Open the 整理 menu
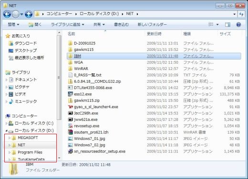The width and height of the screenshot is (248, 179). 13,24
